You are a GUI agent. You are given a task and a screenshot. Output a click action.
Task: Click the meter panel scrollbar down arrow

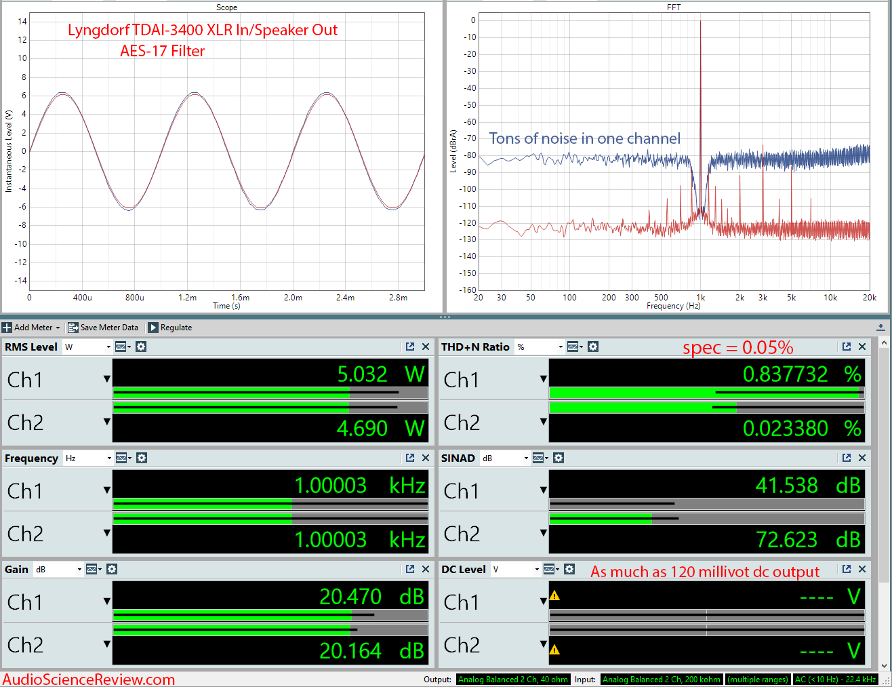[883, 666]
